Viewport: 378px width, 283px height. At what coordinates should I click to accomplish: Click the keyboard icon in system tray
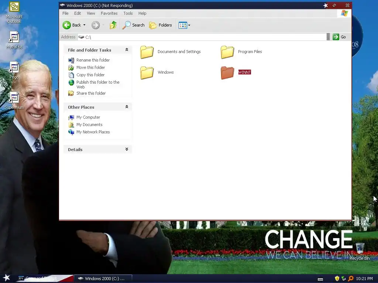pyautogui.click(x=320, y=279)
